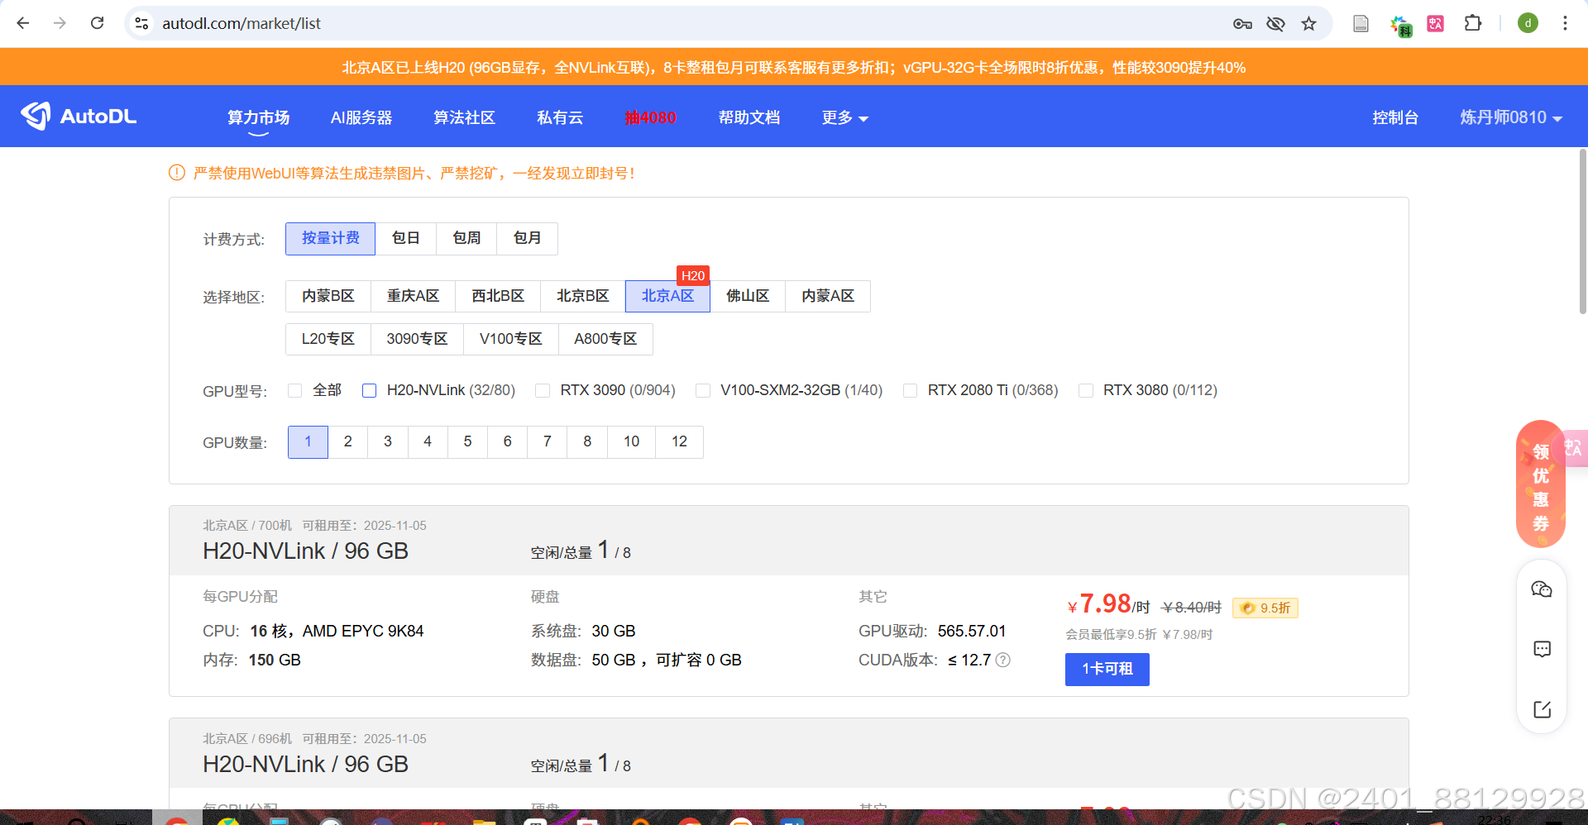Choose the 北京A区 region
1588x825 pixels.
coord(667,296)
